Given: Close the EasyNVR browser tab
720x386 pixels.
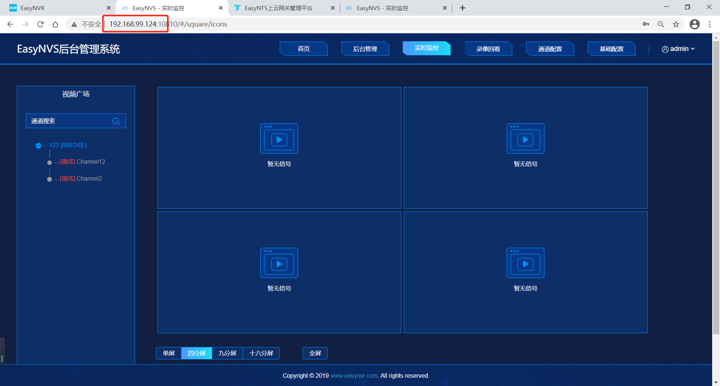Looking at the screenshot, I should click(x=108, y=8).
